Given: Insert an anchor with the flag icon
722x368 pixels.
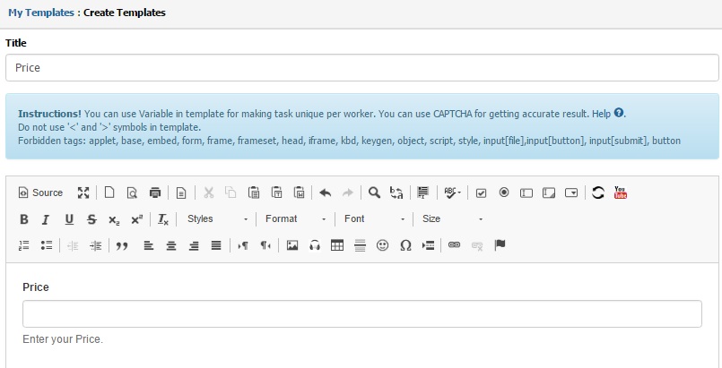Looking at the screenshot, I should click(x=500, y=245).
